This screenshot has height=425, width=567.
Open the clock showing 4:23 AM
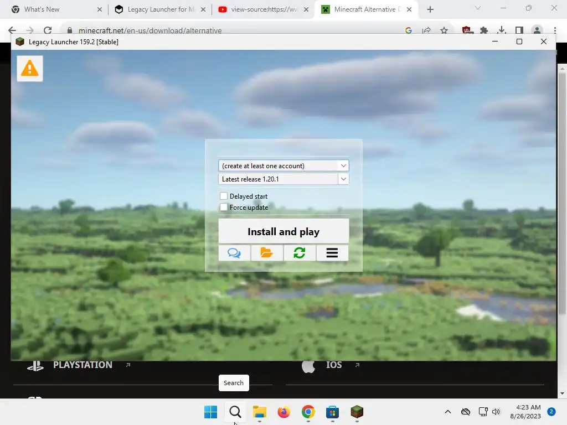(x=525, y=412)
